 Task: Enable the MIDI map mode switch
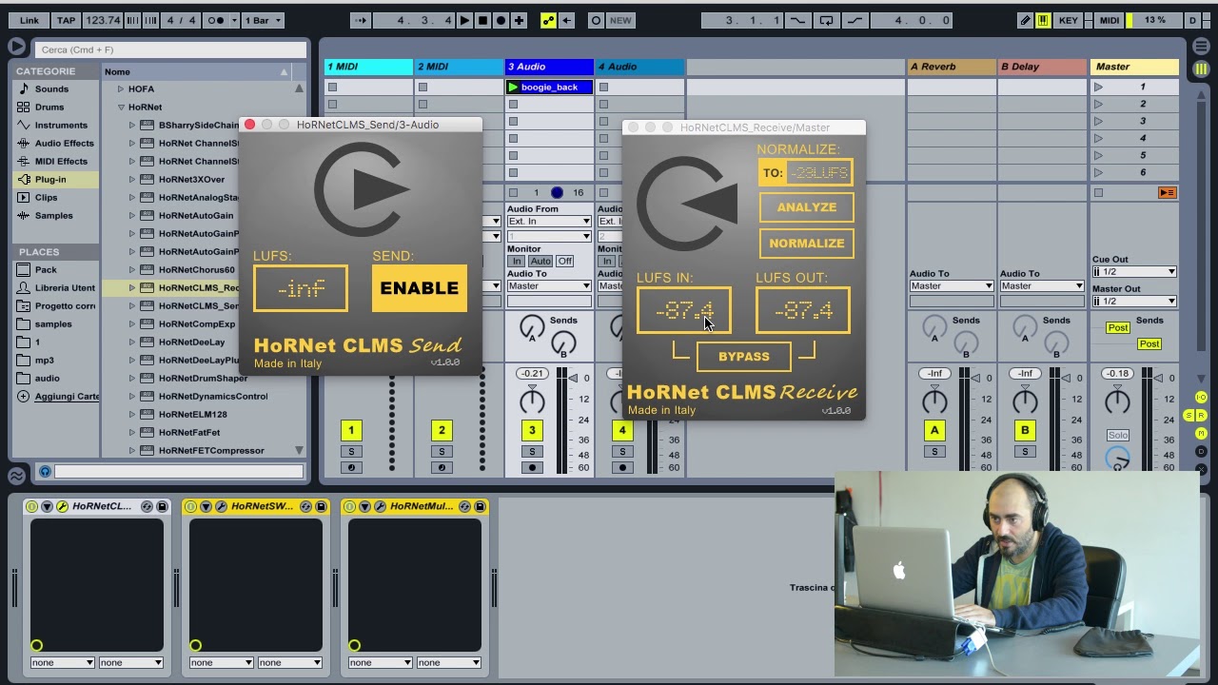point(1110,20)
